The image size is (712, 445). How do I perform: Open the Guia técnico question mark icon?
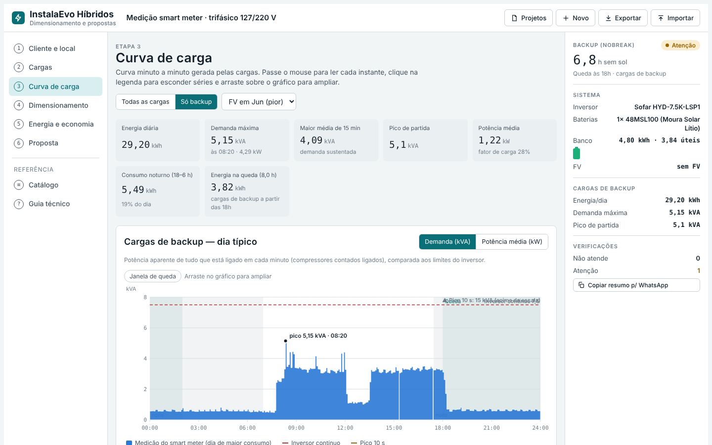point(19,204)
